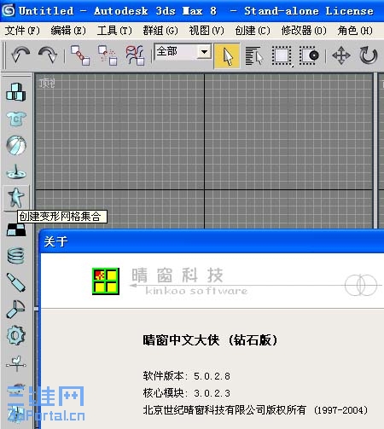Open the 文件(F) menu
Image resolution: width=384 pixels, height=429 pixels.
click(x=22, y=31)
